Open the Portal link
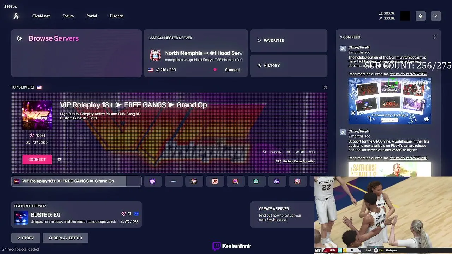The image size is (452, 254). pos(92,16)
